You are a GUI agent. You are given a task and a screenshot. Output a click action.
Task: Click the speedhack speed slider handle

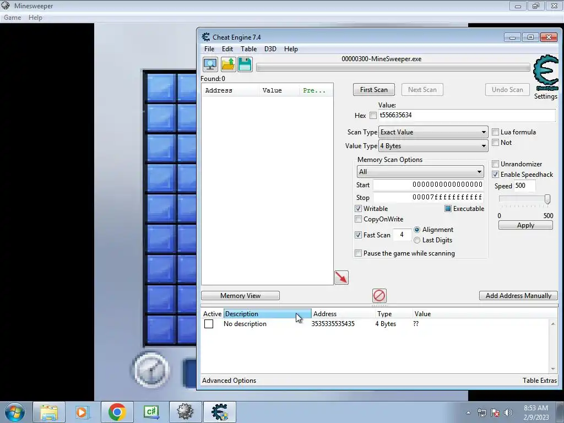click(x=547, y=199)
